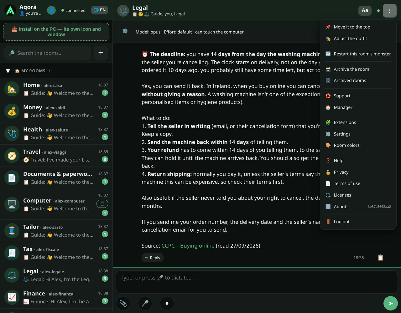The height and width of the screenshot is (313, 401).
Task: Choose Adjust the outfit
Action: [x=358, y=38]
